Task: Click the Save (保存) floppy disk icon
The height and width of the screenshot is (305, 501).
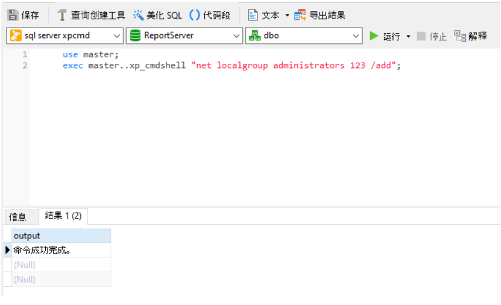Action: (13, 15)
